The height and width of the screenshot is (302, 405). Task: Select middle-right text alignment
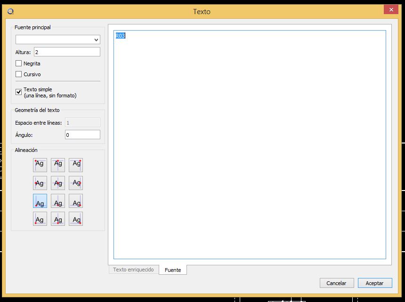point(76,183)
